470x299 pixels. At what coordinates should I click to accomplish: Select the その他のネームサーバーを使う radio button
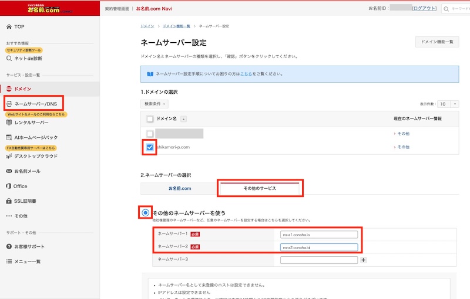(x=146, y=212)
